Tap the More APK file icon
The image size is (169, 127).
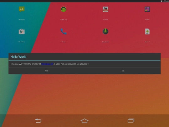[x=147, y=32]
